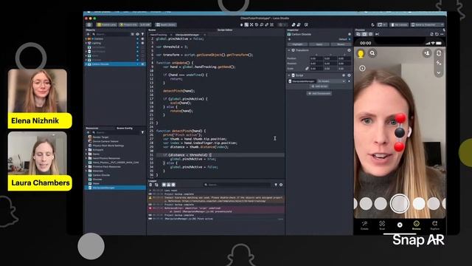Click the Position X value field

pos(316,58)
